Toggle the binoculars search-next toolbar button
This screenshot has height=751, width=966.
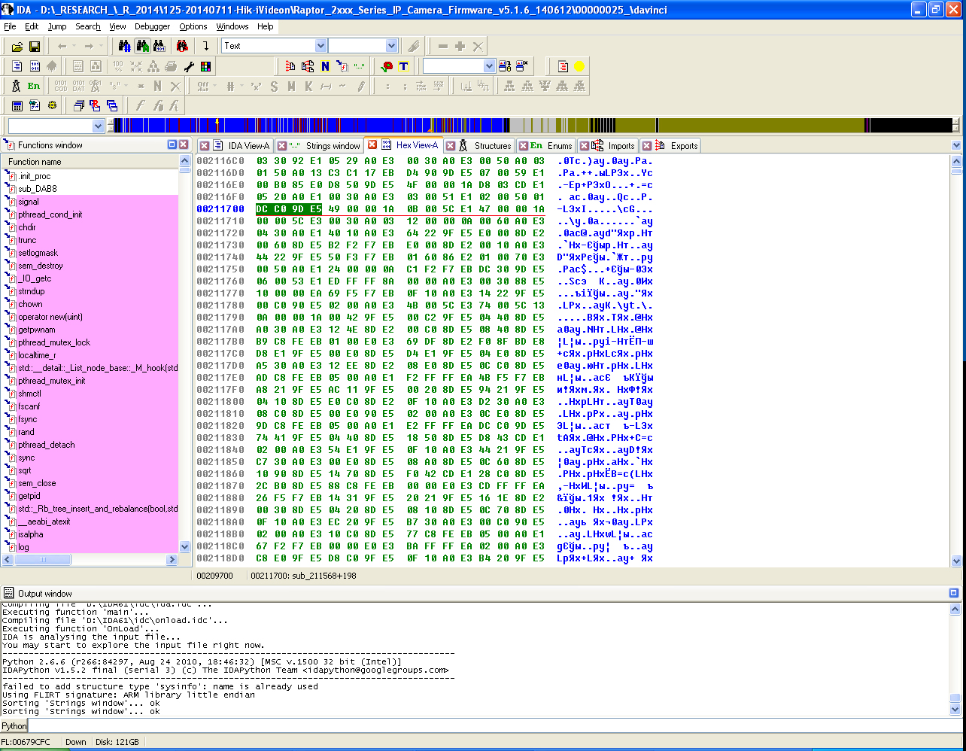point(141,47)
